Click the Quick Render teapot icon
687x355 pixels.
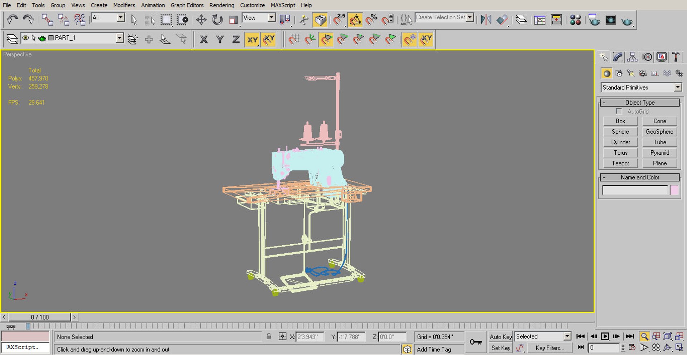pos(627,20)
